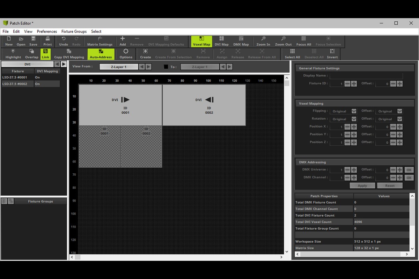Select fixture LSD-37.5 #0002 in list
The width and height of the screenshot is (419, 279).
coord(17,84)
